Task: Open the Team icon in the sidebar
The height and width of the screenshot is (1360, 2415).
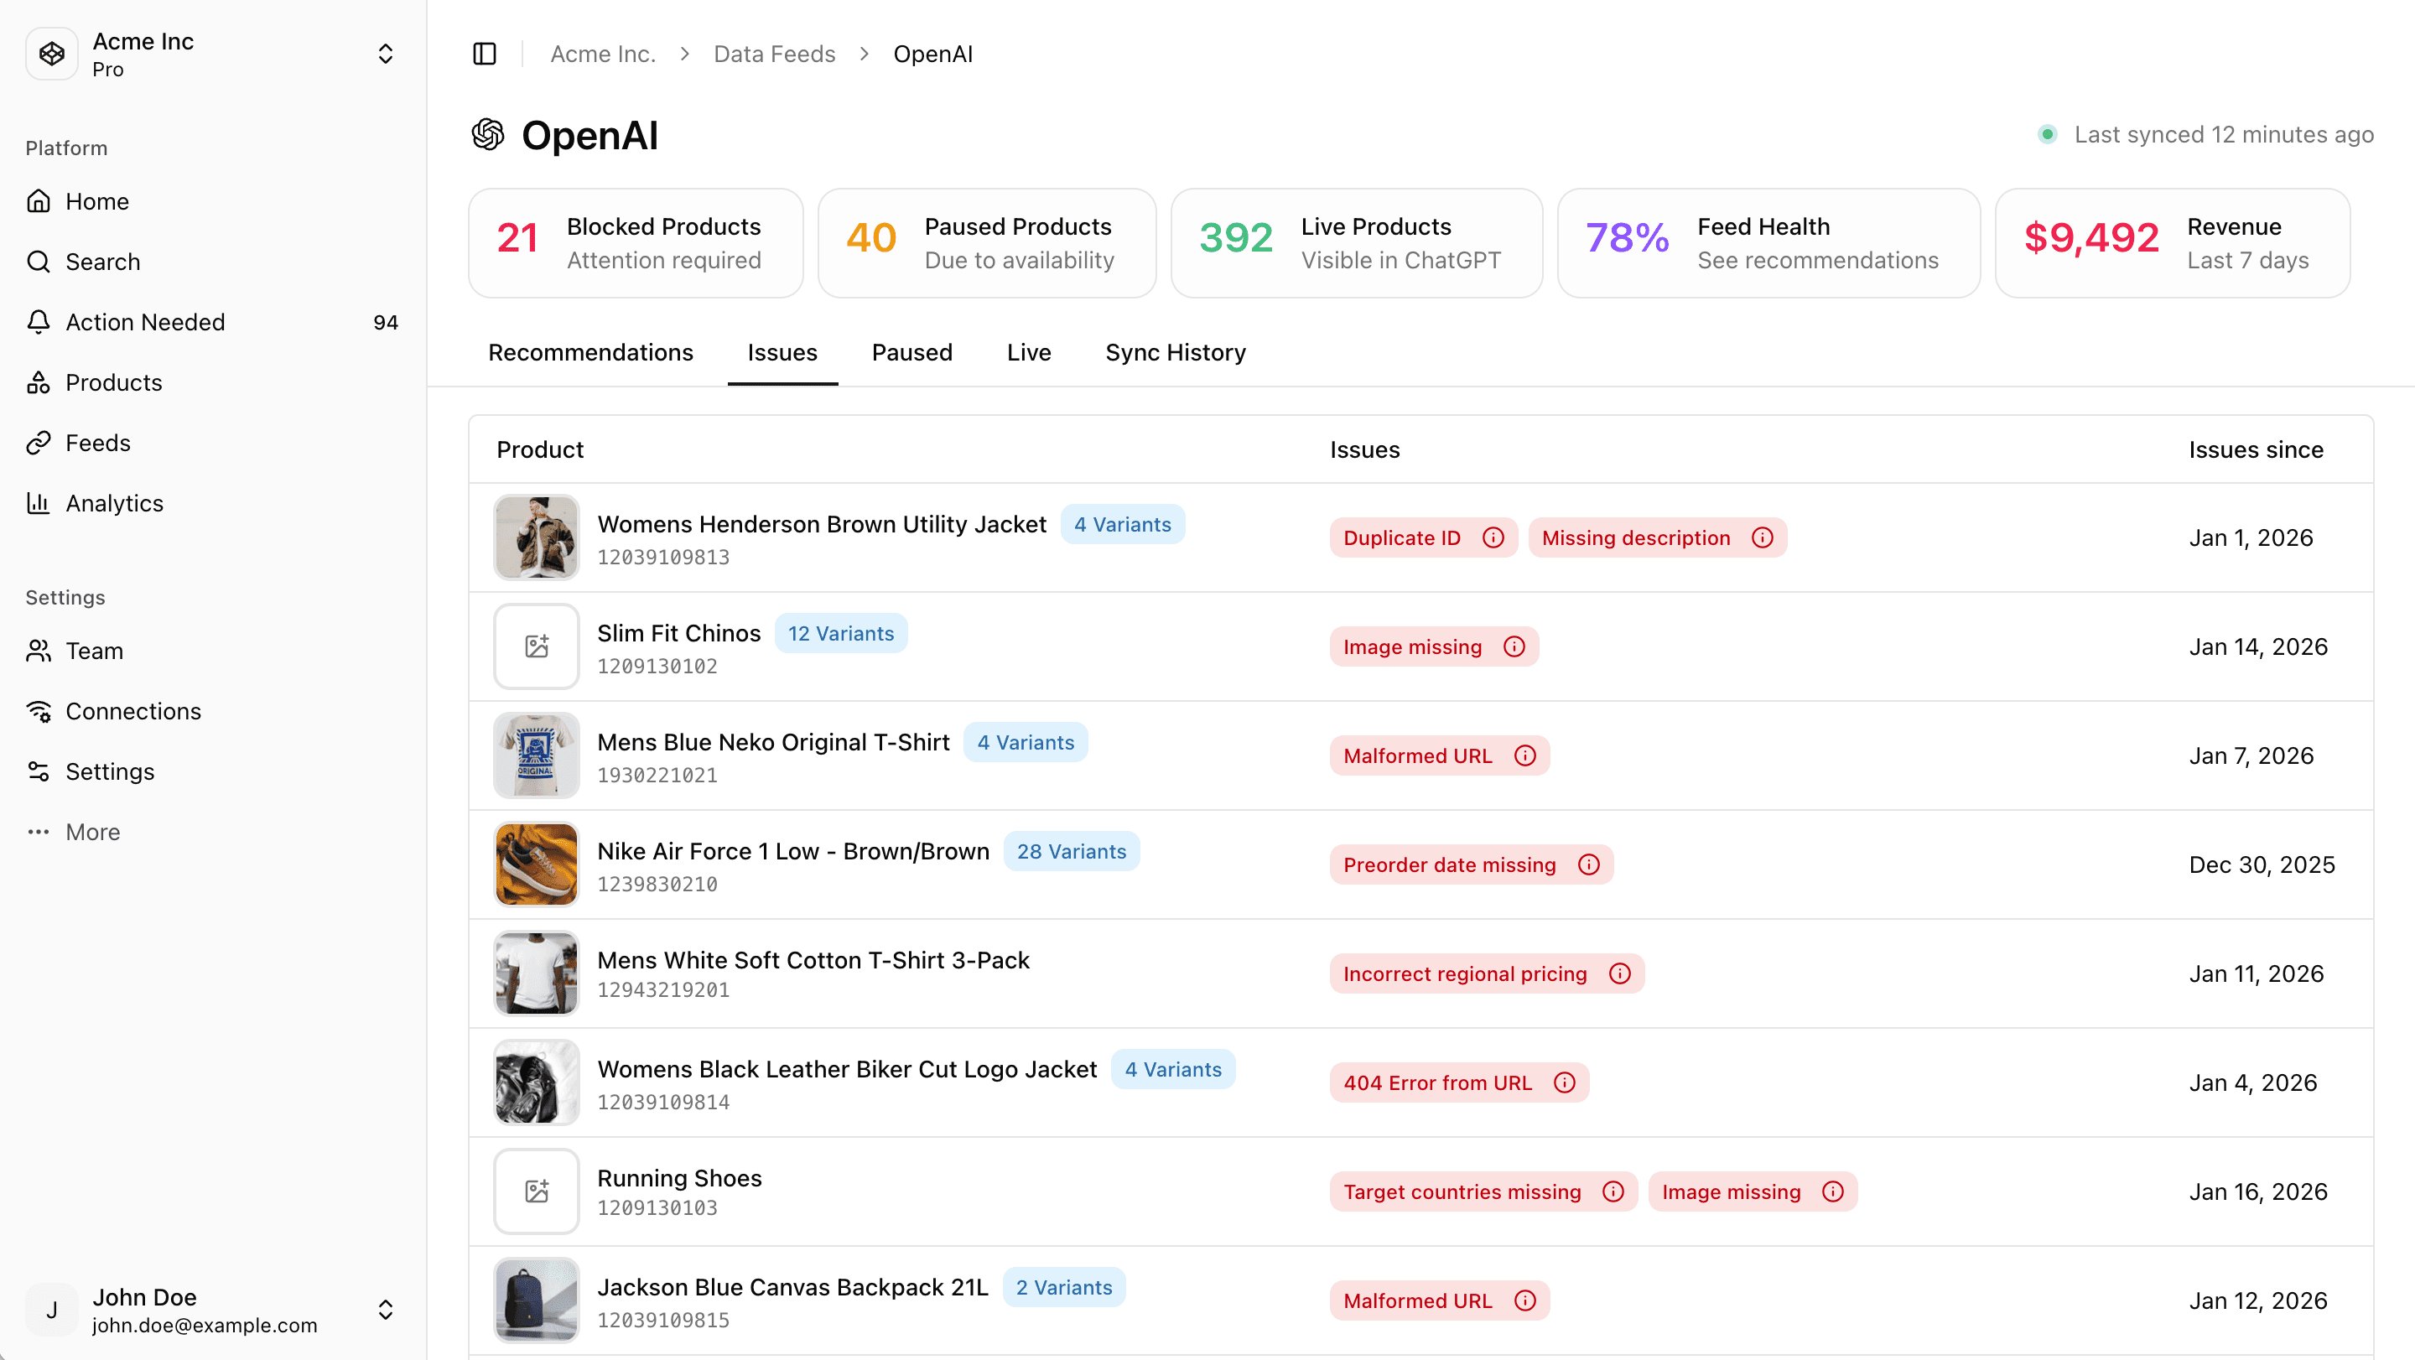Action: tap(39, 651)
